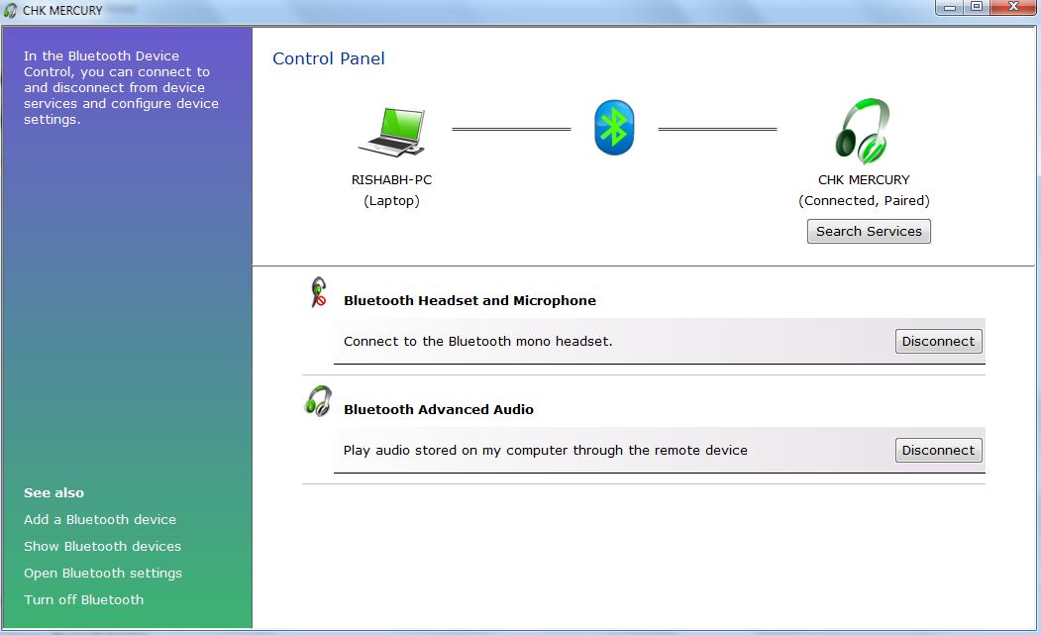Click the CHK MERCURY title bar icon

11,10
